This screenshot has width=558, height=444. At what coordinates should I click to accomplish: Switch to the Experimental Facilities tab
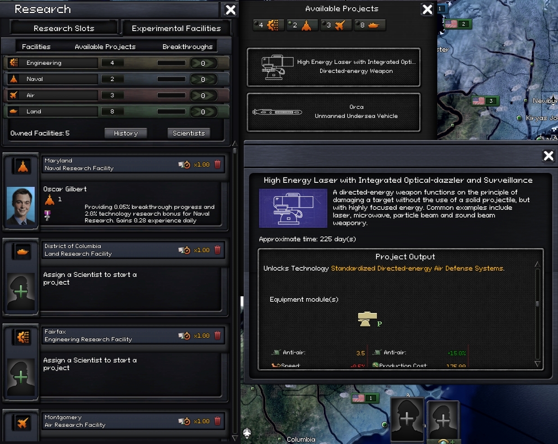click(x=176, y=28)
